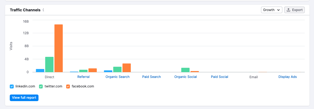Click the Growth dropdown chevron arrow

(x=278, y=10)
